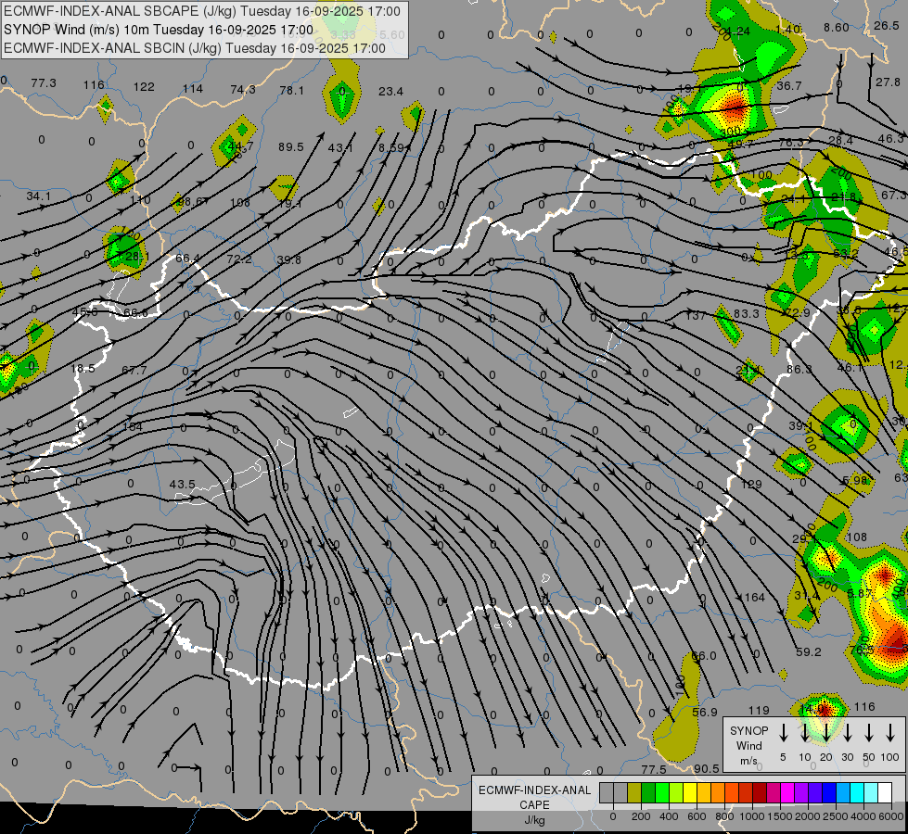Click the map value 26.5
This screenshot has width=908, height=834.
pos(886,25)
